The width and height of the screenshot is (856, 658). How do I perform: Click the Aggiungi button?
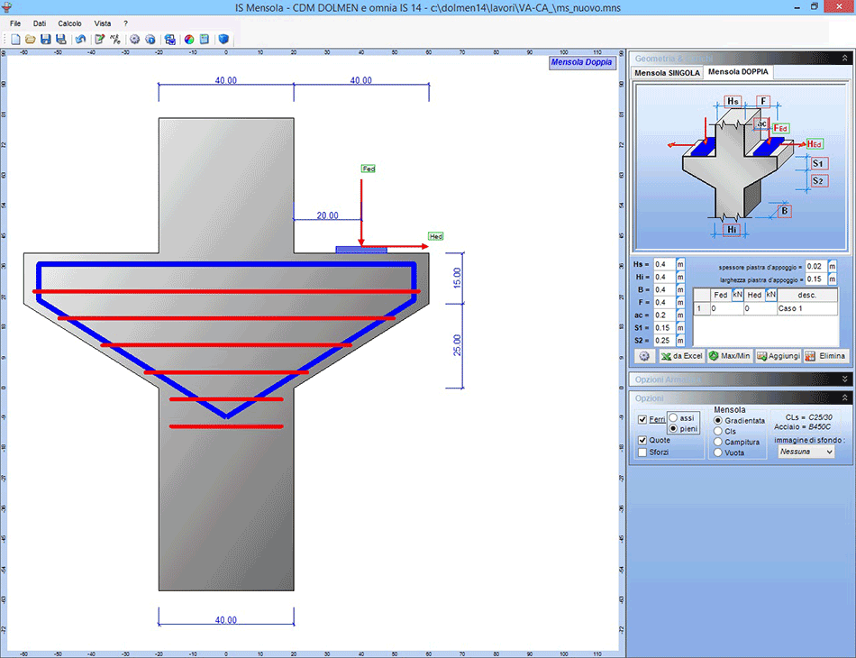tap(778, 356)
